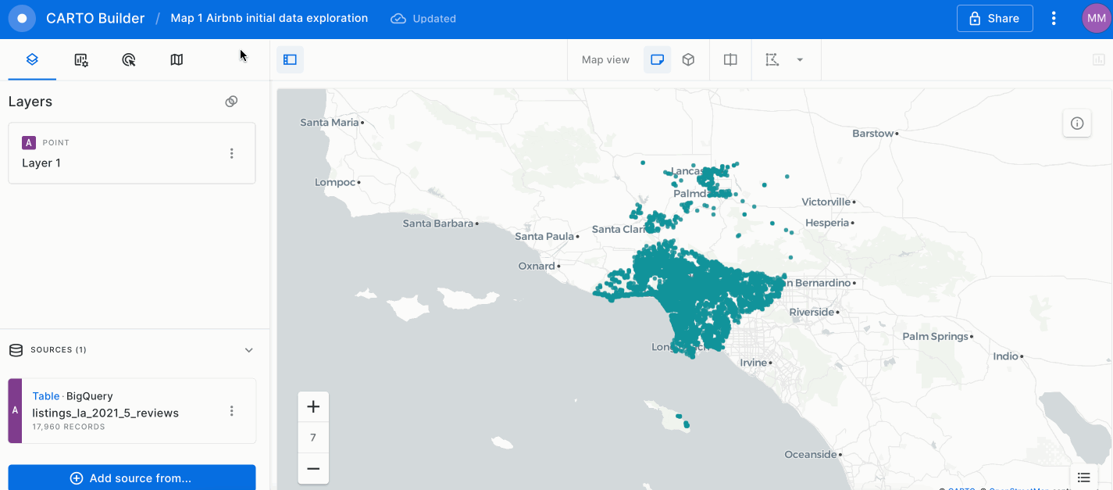Enable split dual map view
Image resolution: width=1113 pixels, height=490 pixels.
coord(730,59)
